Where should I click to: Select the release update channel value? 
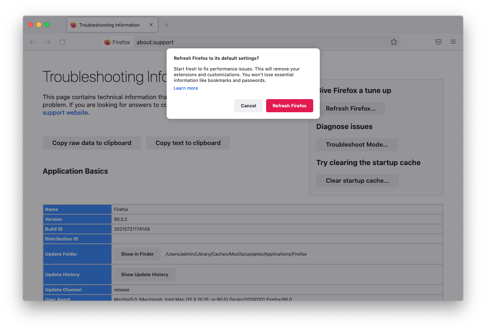click(x=122, y=290)
